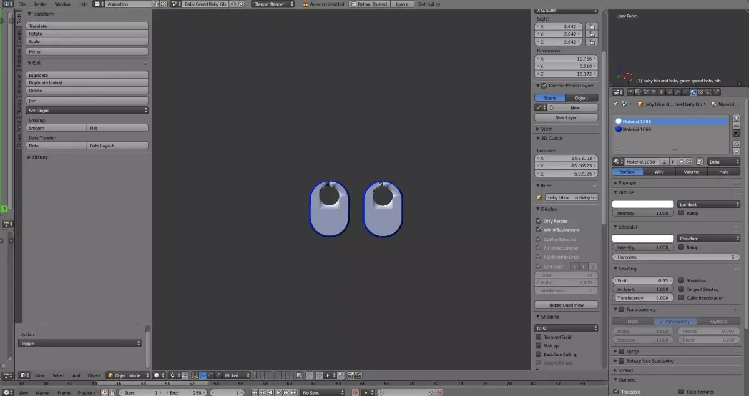Open the File menu
This screenshot has height=396, width=749.
[x=22, y=4]
